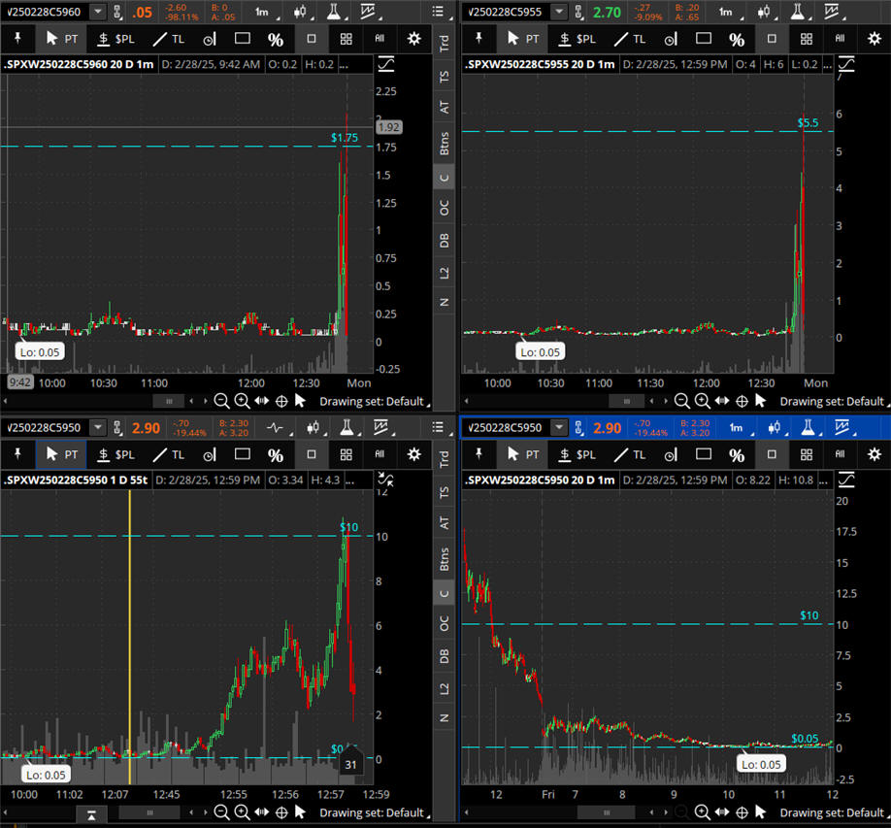Open Btns tab in upper sidebar
Screen dimensions: 891x828
[445, 144]
